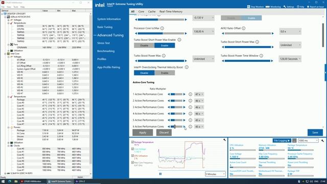This screenshot has height=184, width=327.
Task: Open System Information in XTU sidebar
Action: [109, 19]
